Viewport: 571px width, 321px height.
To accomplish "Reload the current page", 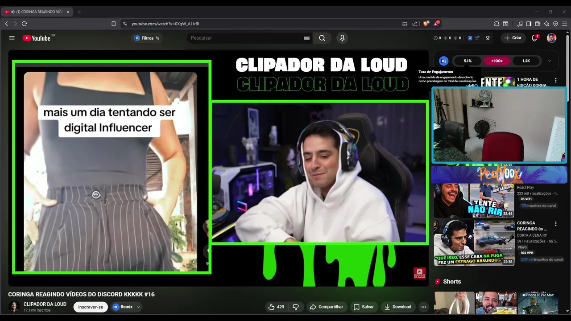I will [x=24, y=24].
